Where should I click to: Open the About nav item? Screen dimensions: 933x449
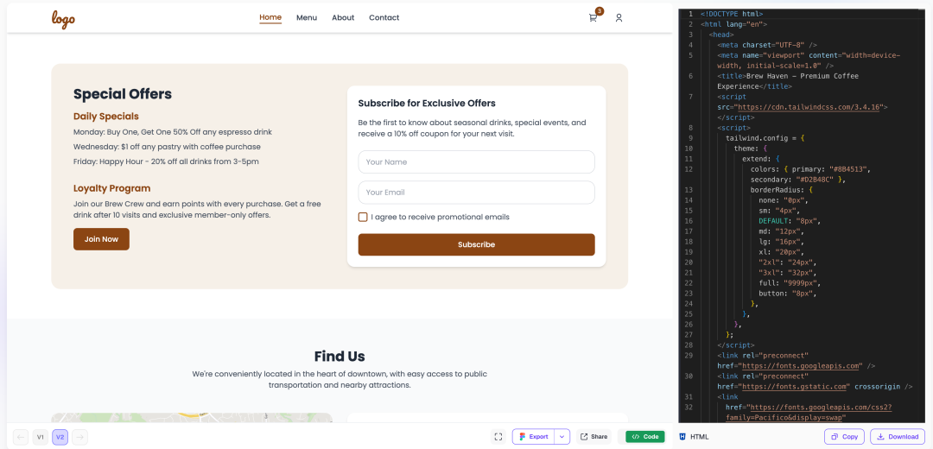click(x=343, y=18)
